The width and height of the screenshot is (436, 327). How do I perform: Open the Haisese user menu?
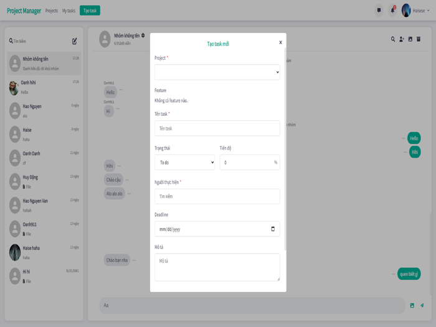[421, 11]
